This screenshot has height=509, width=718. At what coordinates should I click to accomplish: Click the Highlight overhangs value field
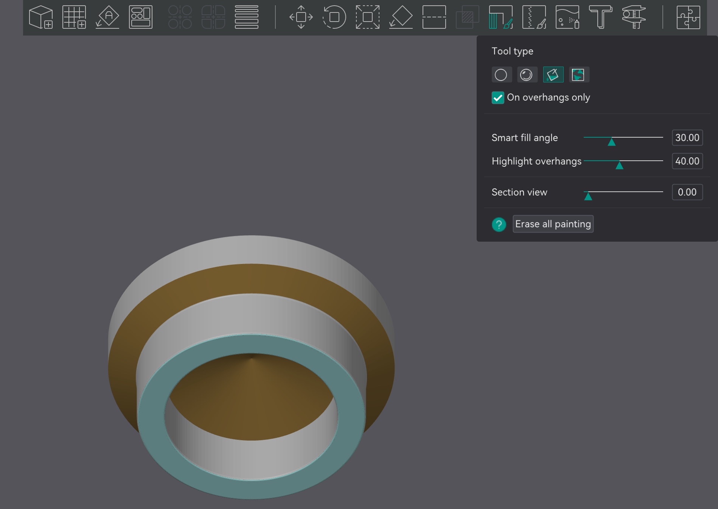(687, 161)
